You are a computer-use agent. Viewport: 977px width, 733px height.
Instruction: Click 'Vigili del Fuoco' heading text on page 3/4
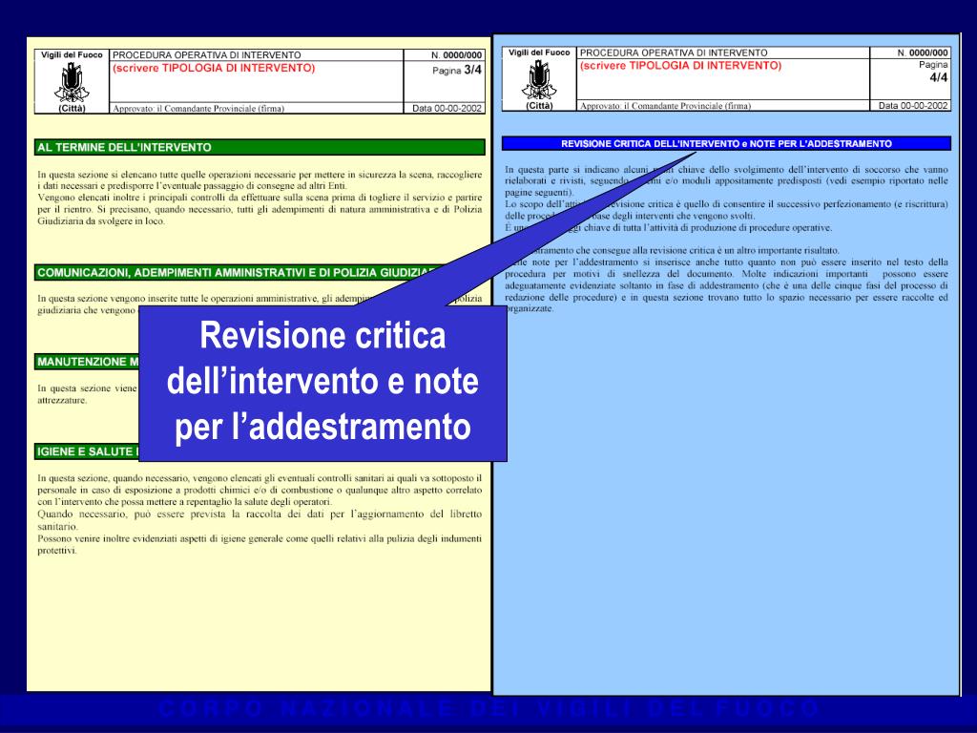tap(72, 54)
